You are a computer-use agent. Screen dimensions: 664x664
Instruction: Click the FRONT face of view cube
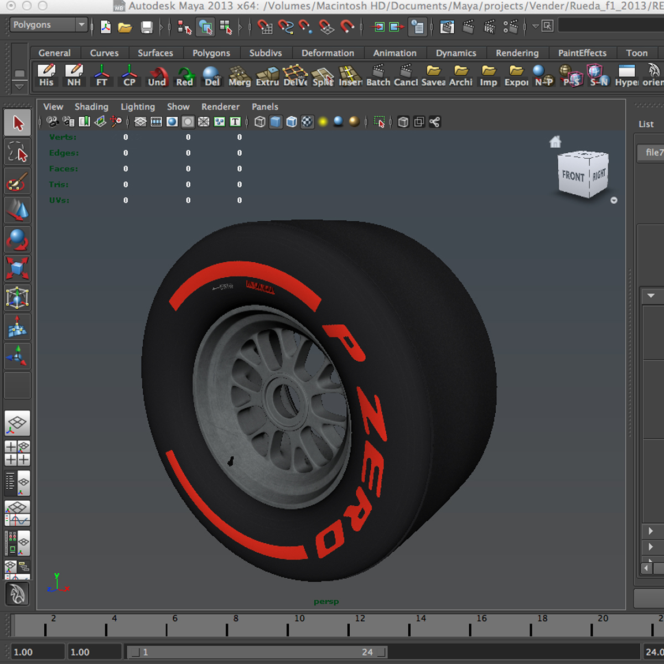[573, 176]
